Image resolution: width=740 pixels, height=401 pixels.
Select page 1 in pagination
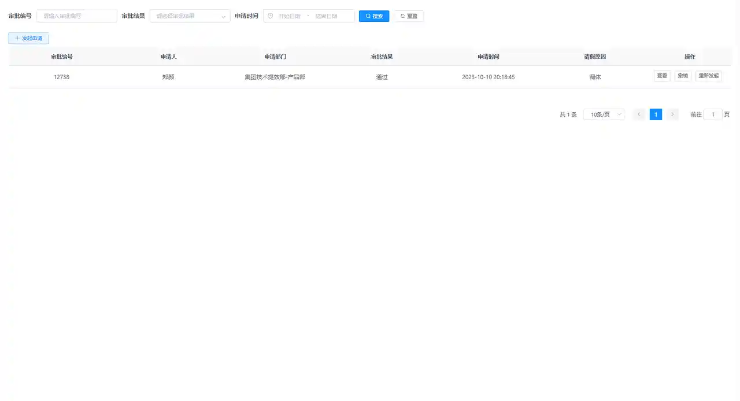tap(656, 114)
